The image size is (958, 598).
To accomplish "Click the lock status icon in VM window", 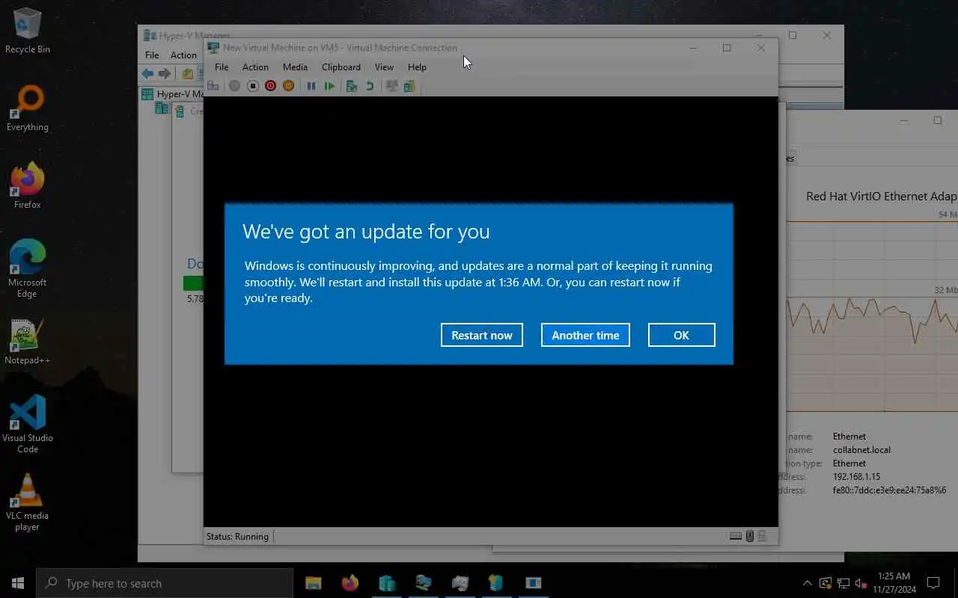I will point(762,536).
